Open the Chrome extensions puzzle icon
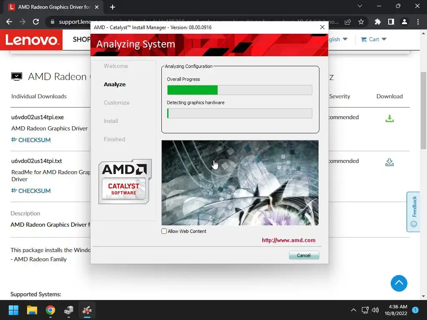Image resolution: width=427 pixels, height=320 pixels. 377,22
